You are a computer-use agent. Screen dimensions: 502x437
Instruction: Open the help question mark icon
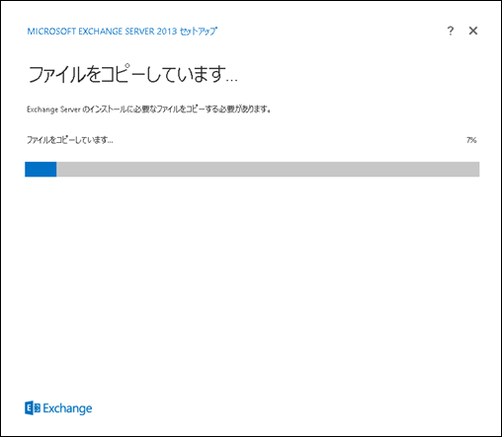point(451,31)
